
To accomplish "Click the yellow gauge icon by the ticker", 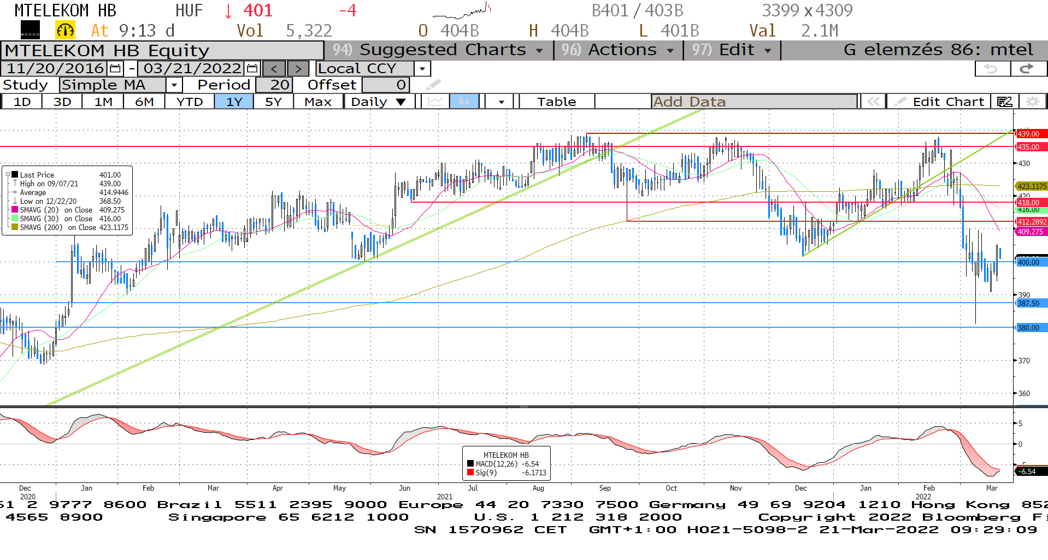I will (65, 30).
